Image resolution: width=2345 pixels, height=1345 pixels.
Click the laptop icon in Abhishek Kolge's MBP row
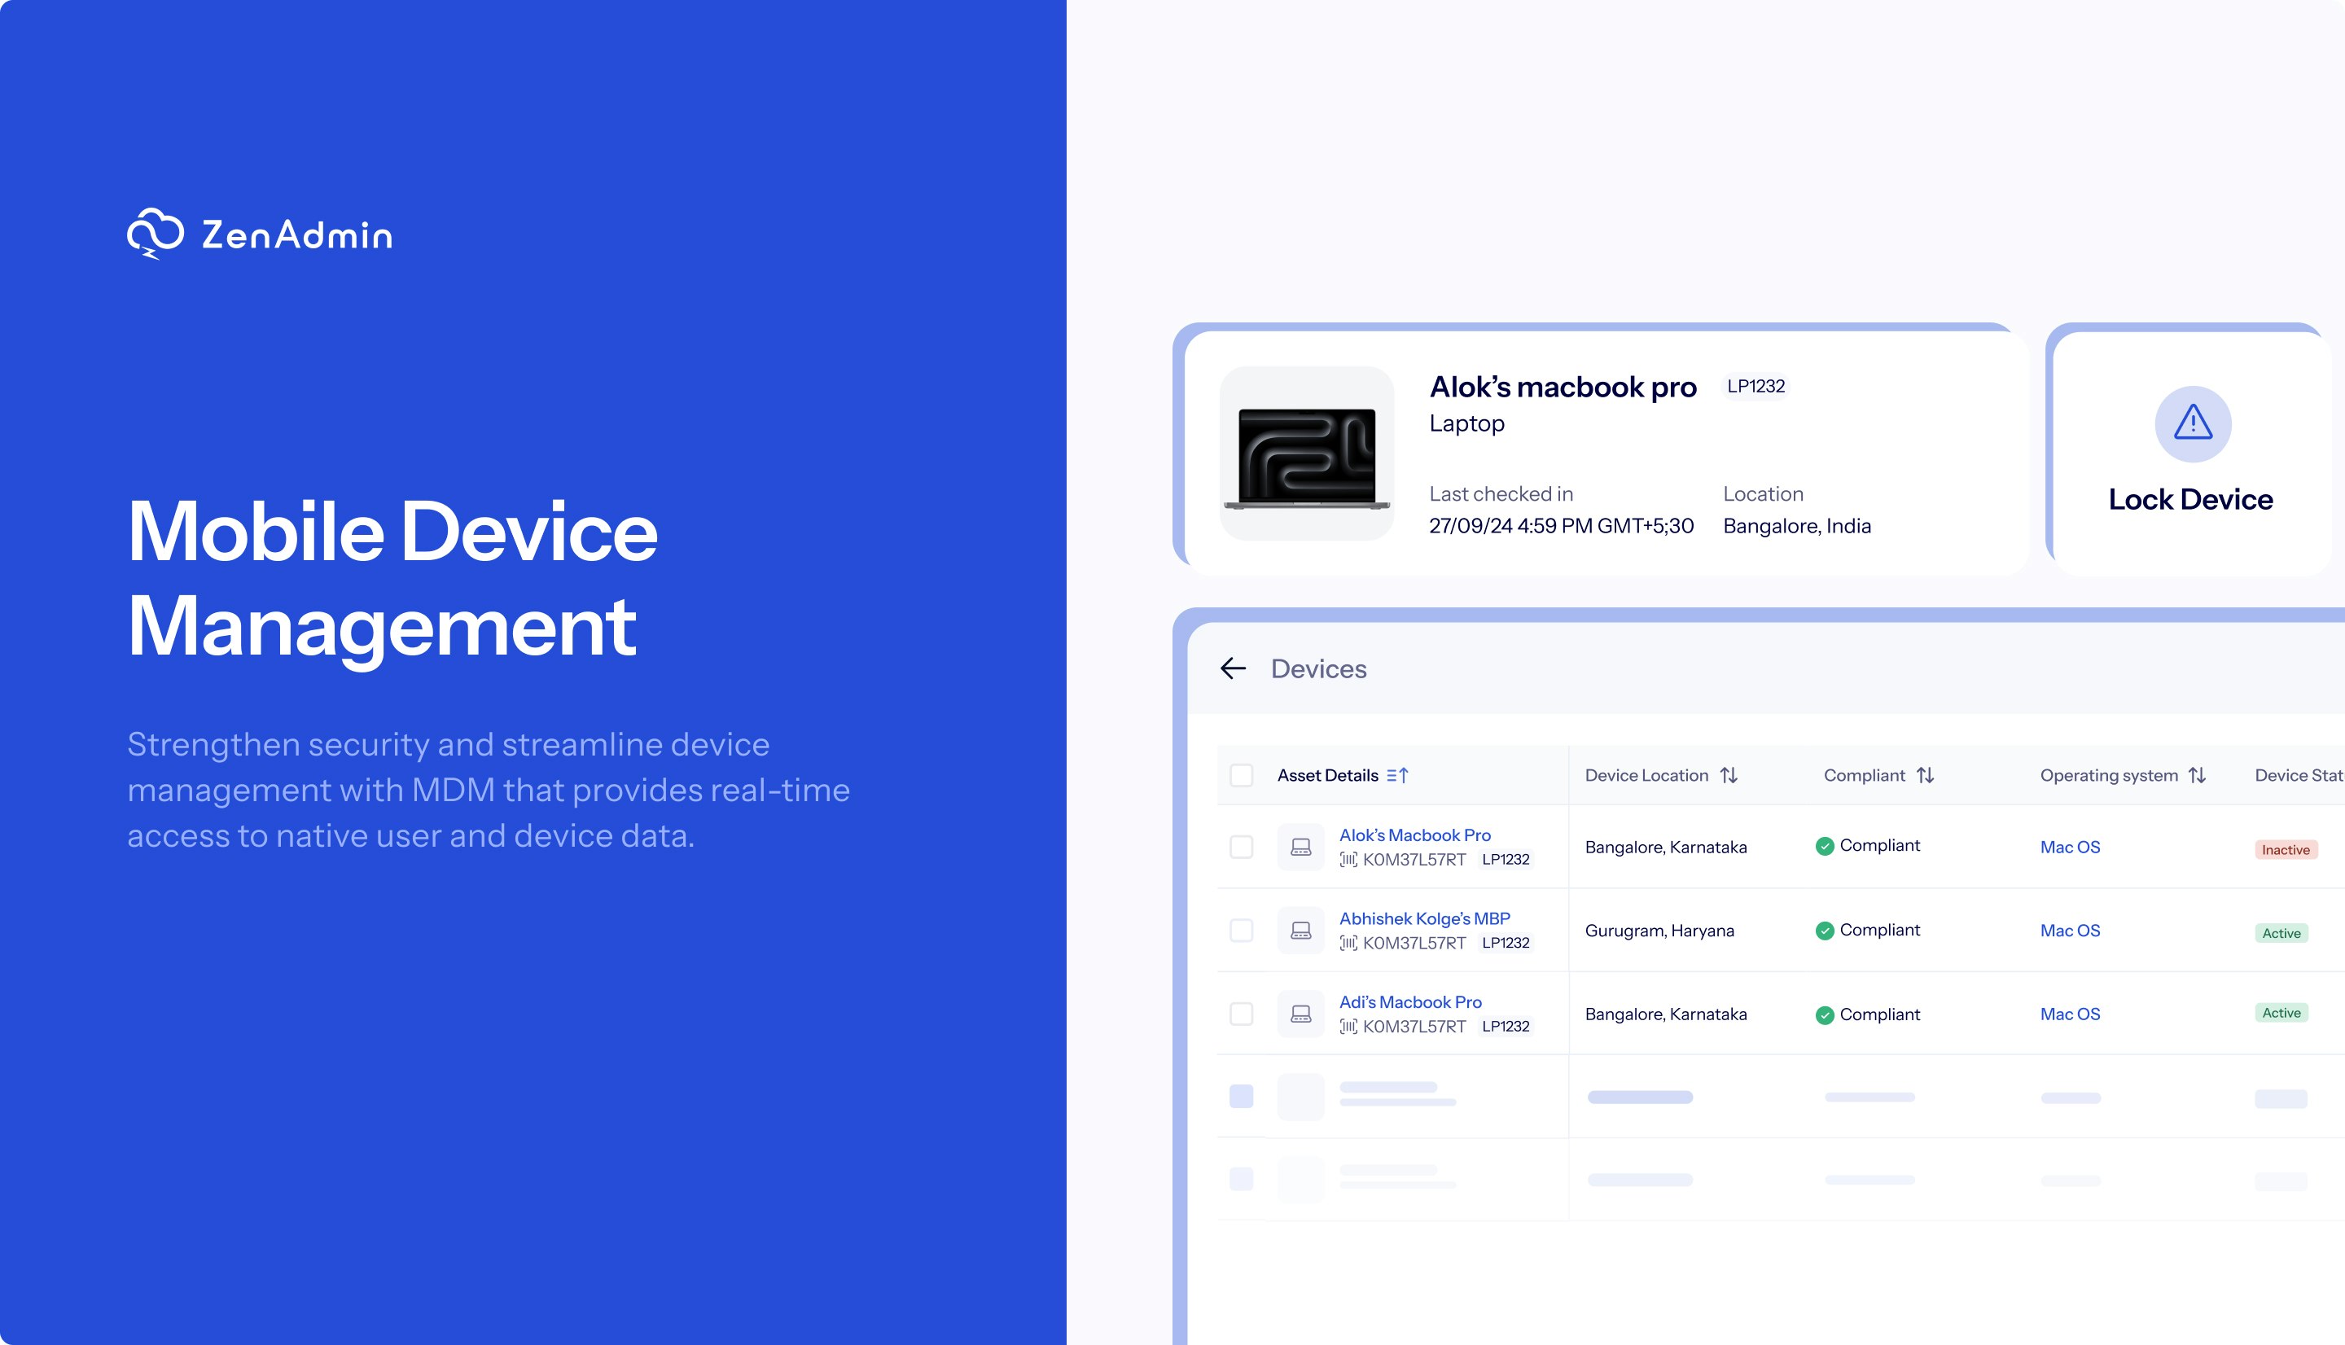tap(1300, 931)
